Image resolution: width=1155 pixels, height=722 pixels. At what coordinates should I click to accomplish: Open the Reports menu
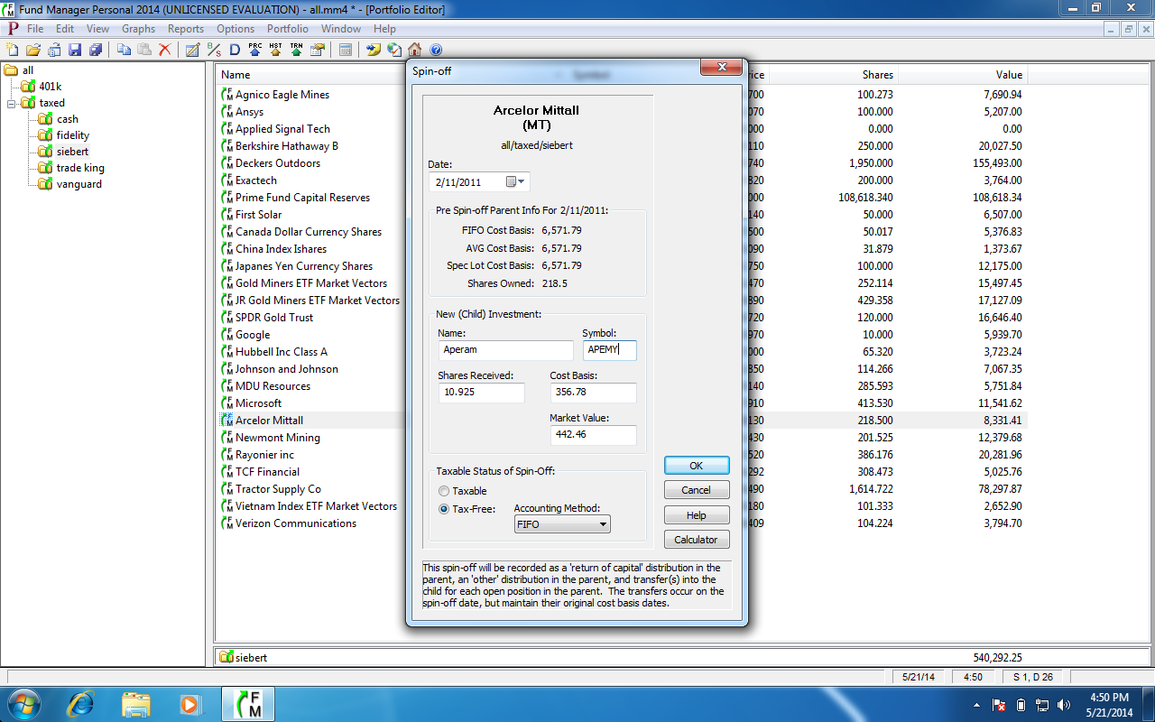click(186, 29)
